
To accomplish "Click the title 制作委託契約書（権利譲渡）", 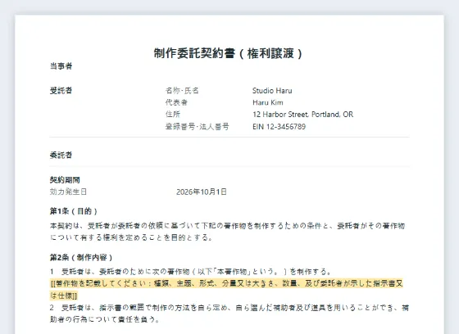I will [x=228, y=53].
